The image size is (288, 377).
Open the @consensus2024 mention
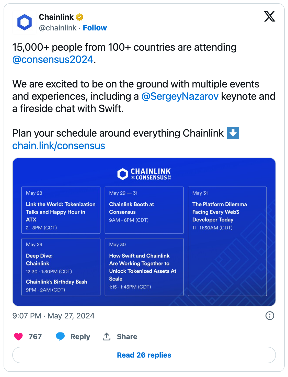click(53, 60)
